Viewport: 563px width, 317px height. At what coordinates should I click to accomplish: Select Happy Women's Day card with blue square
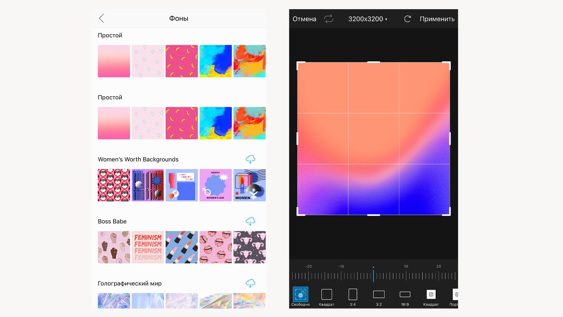pyautogui.click(x=182, y=185)
